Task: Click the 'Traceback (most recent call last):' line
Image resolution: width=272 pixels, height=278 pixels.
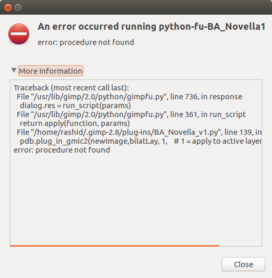Action: (x=71, y=88)
